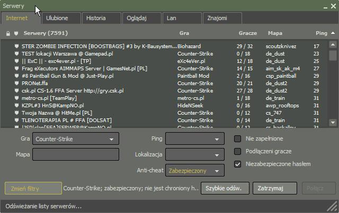Enable the Podłączeni gracze checkbox
The width and height of the screenshot is (339, 213).
click(x=238, y=152)
